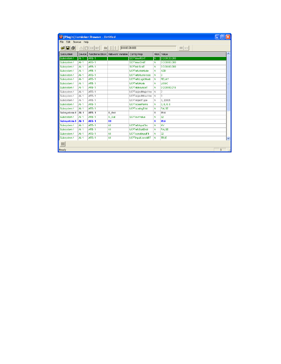
Task: Click the value 0 0:00:00.015 cell
Action: click(x=193, y=88)
